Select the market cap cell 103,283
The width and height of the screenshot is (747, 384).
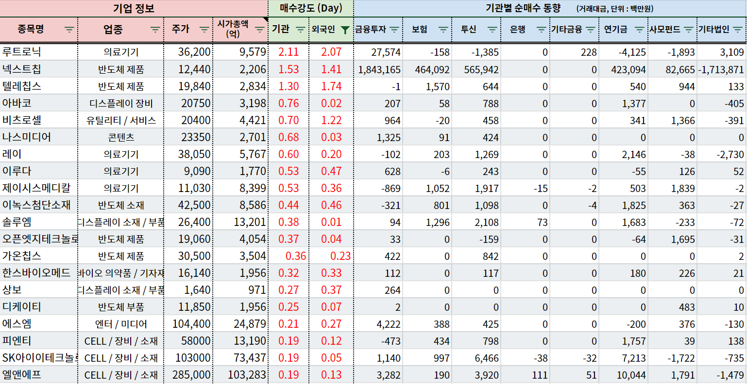pyautogui.click(x=240, y=374)
